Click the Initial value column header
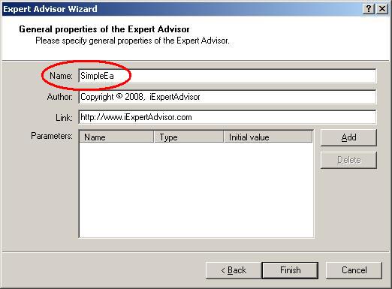The width and height of the screenshot is (392, 289). coord(268,137)
